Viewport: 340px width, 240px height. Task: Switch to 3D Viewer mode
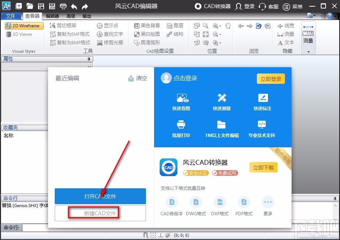20,34
